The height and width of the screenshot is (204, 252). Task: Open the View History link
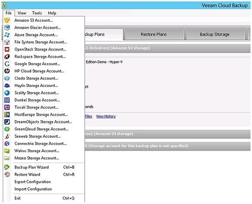(106, 116)
